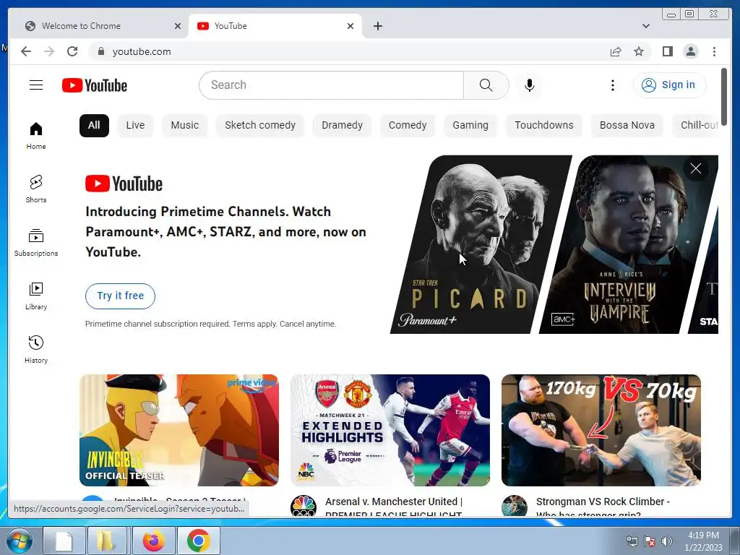740x555 pixels.
Task: Open the 170kg VS 70kg video thumbnail
Action: [x=601, y=430]
